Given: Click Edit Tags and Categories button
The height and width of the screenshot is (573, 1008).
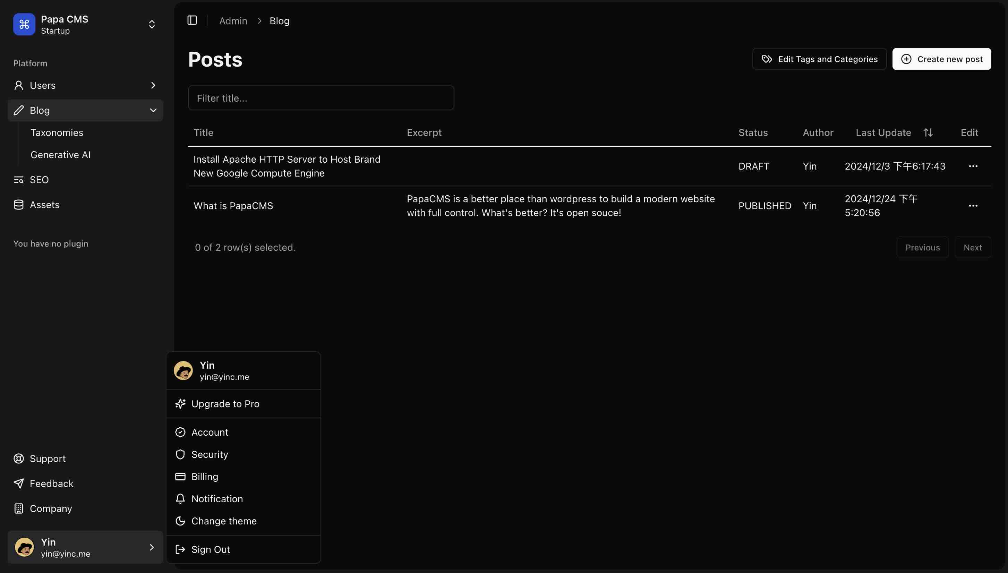Looking at the screenshot, I should coord(819,59).
